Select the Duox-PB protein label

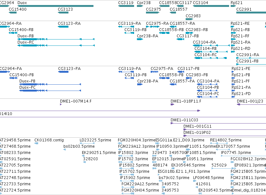[27, 81]
